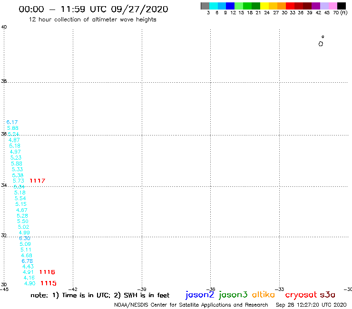Click the wave height value 4.67

pos(22,210)
